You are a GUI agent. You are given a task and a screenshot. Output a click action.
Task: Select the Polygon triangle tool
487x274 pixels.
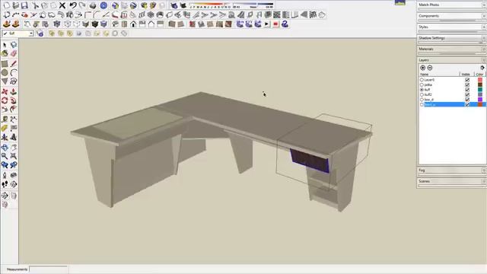pyautogui.click(x=5, y=81)
